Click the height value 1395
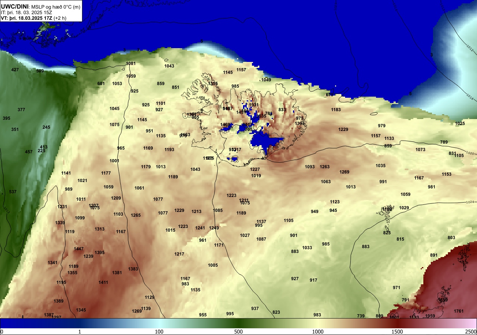 point(99,253)
